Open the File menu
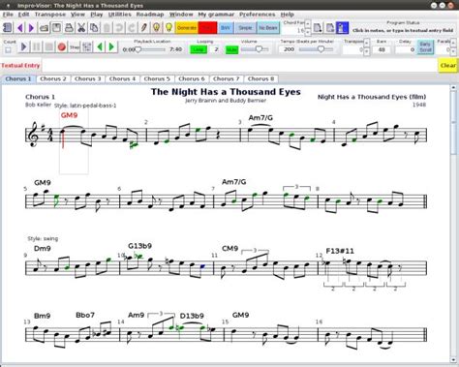Image resolution: width=459 pixels, height=367 pixels. [x=8, y=15]
